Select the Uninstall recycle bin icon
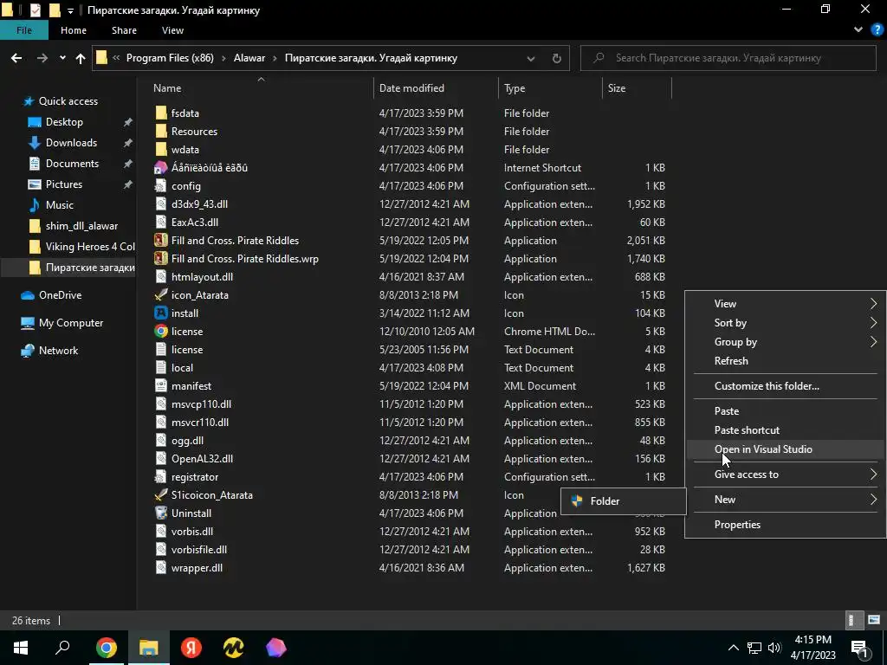 coord(161,513)
